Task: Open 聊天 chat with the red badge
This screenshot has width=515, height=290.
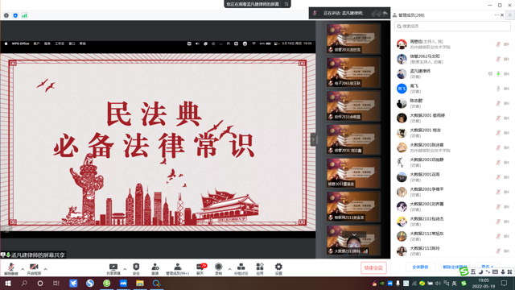Action: click(200, 268)
